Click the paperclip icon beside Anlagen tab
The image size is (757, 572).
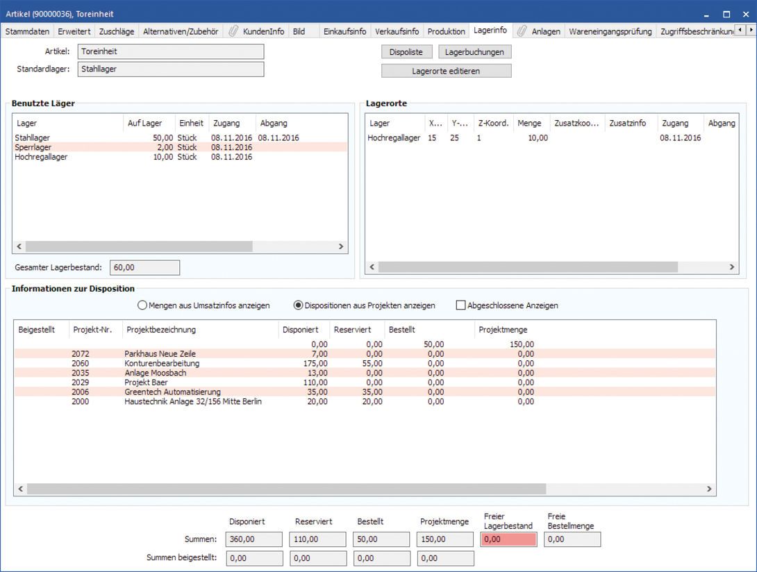tap(522, 31)
